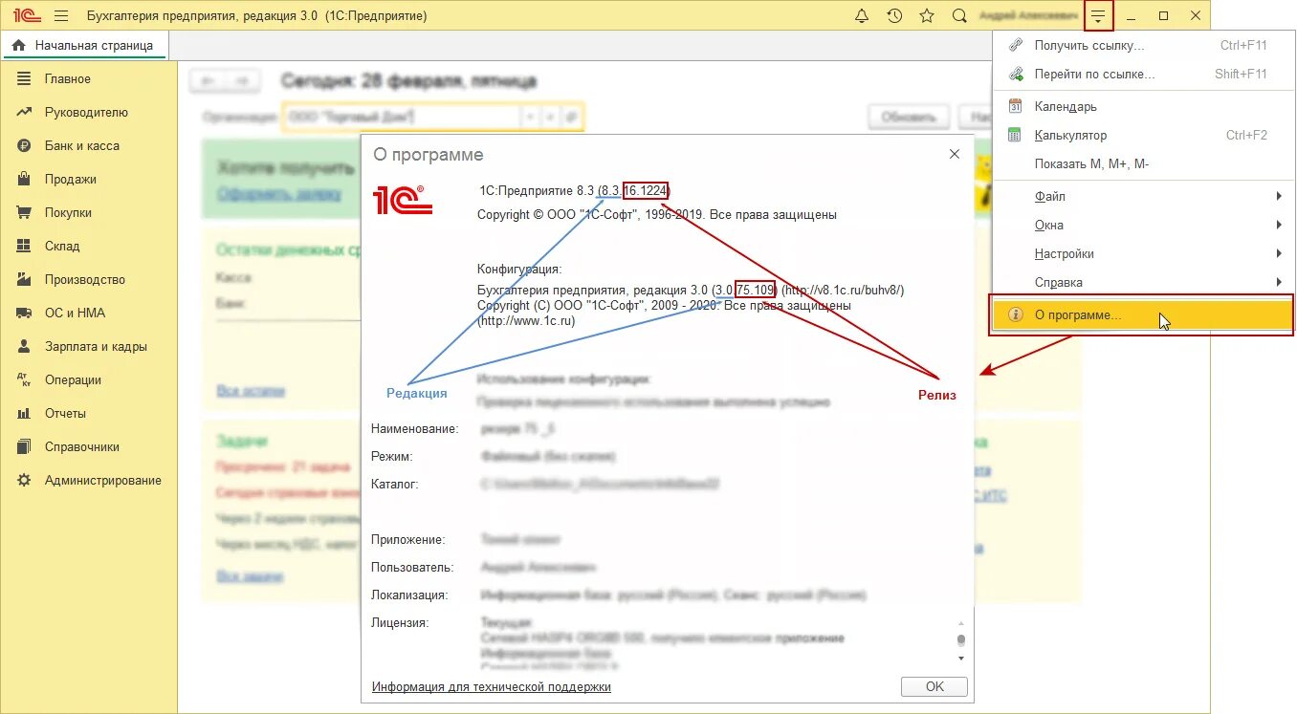Choose Перейти по ссылке menu item
Screen dimensions: 1297x714
[1142, 74]
